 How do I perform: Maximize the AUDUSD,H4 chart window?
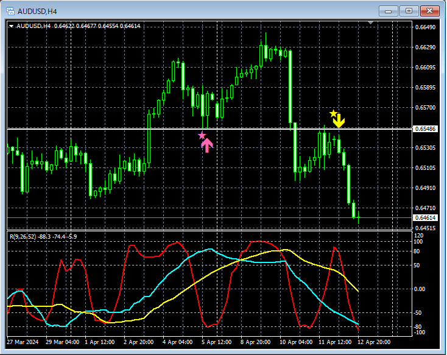coord(409,11)
